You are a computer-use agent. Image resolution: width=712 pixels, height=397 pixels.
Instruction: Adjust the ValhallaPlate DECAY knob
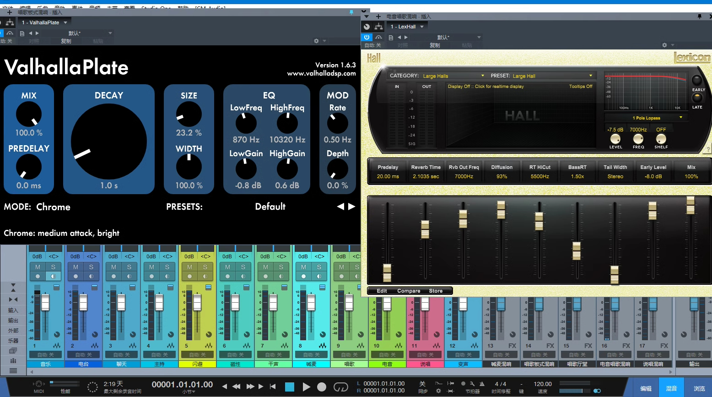[109, 141]
